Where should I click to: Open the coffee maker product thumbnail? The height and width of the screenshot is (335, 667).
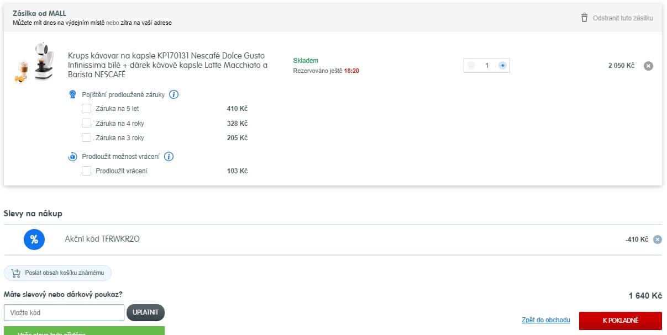(33, 63)
